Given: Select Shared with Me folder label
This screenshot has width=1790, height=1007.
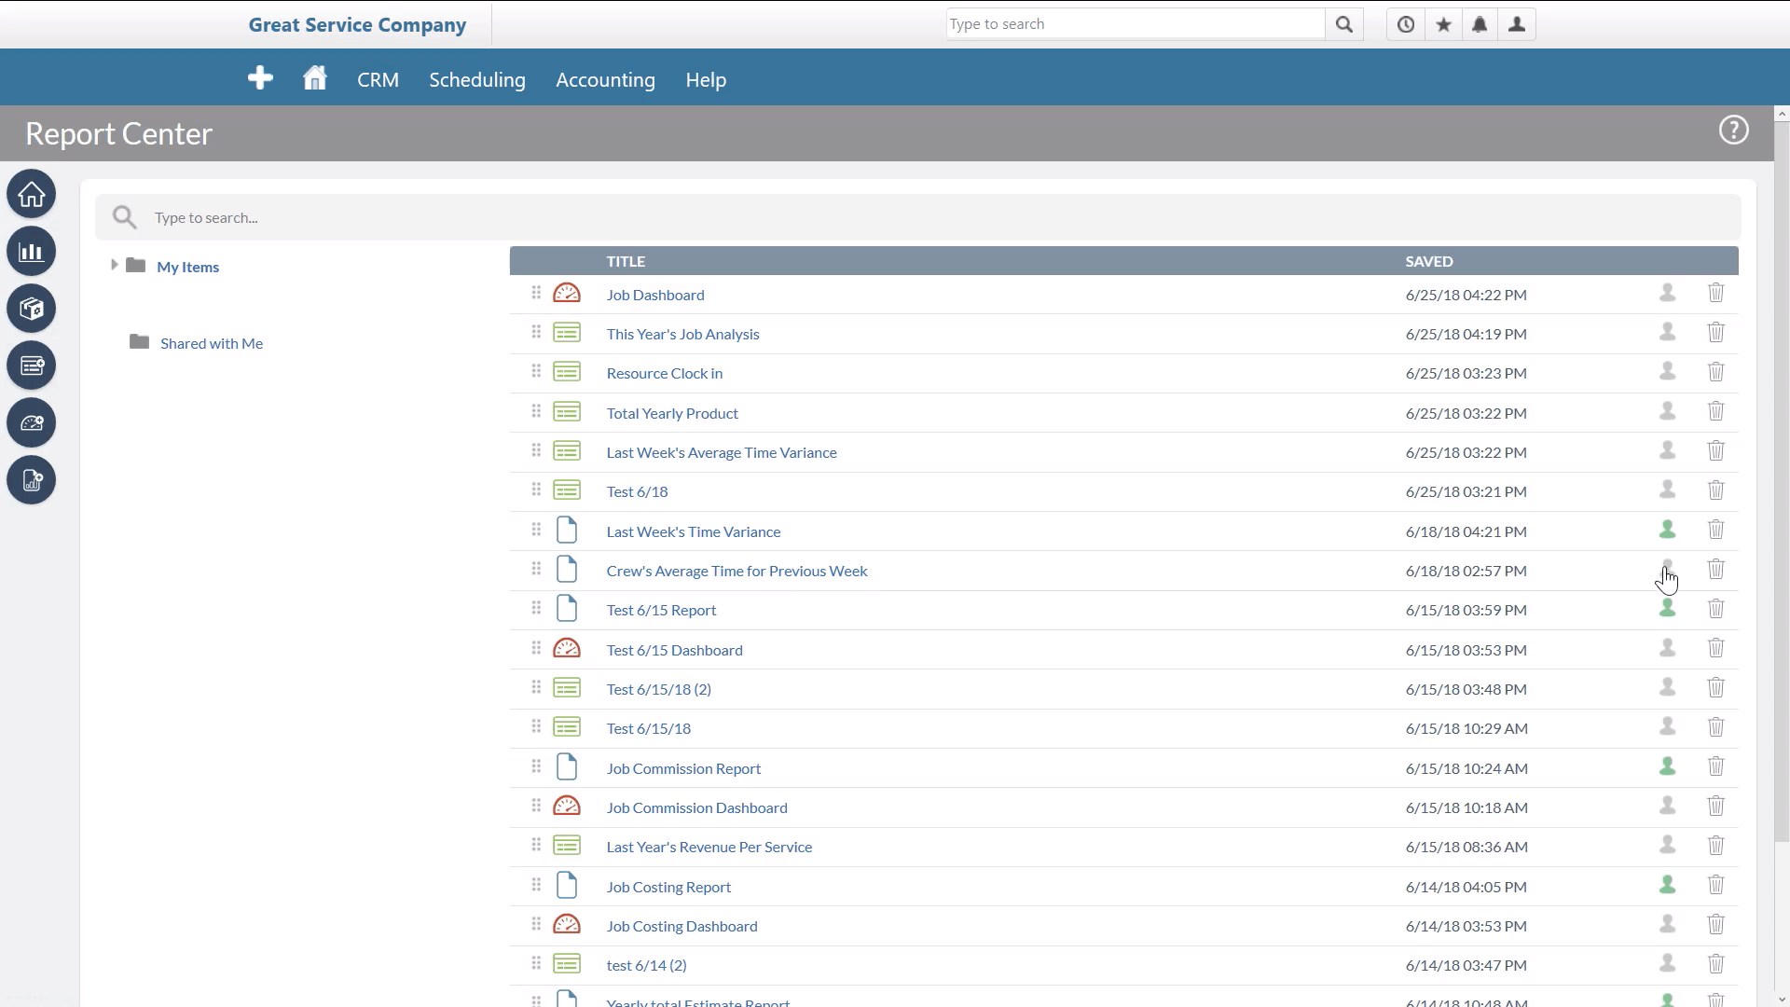Looking at the screenshot, I should coord(212,343).
